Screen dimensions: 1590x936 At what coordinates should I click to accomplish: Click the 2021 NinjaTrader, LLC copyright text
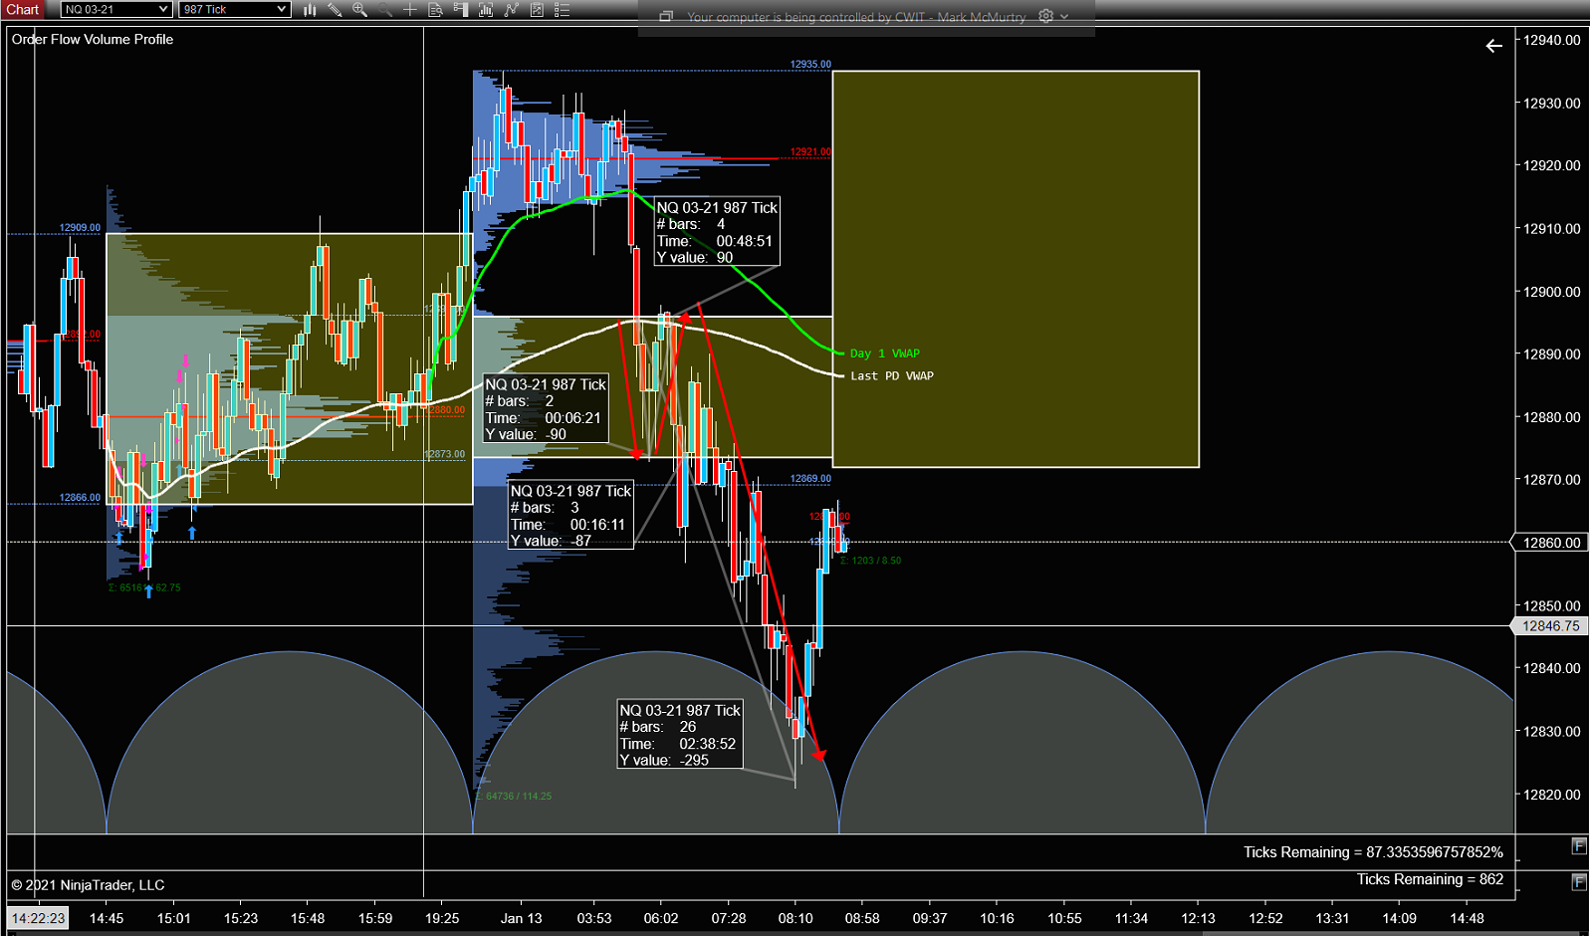click(88, 885)
